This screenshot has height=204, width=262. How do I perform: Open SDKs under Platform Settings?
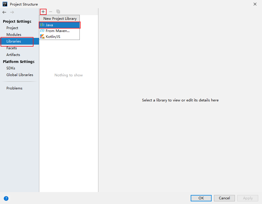click(11, 68)
